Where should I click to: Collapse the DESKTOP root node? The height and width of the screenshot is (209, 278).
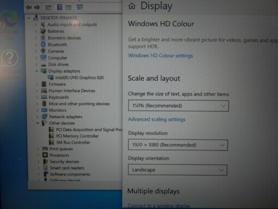(29, 18)
